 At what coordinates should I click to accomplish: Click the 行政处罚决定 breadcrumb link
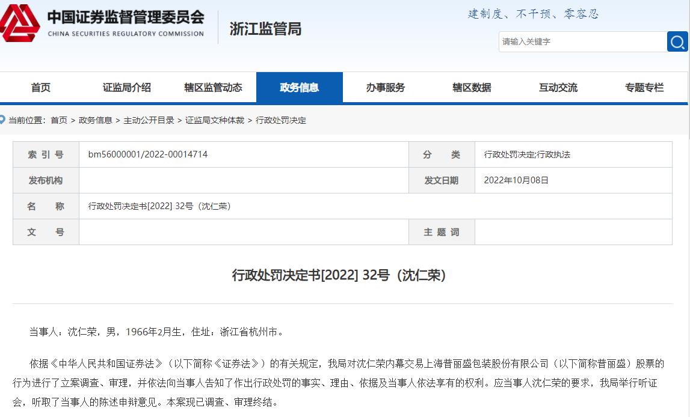pyautogui.click(x=281, y=120)
